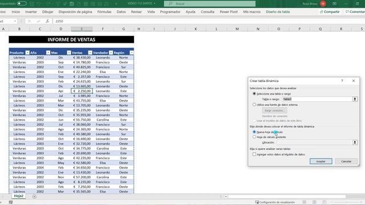Open the Inicio tab

(16, 11)
